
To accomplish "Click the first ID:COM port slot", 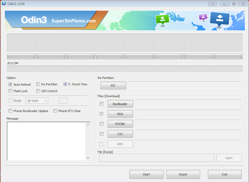I will coord(21,69).
